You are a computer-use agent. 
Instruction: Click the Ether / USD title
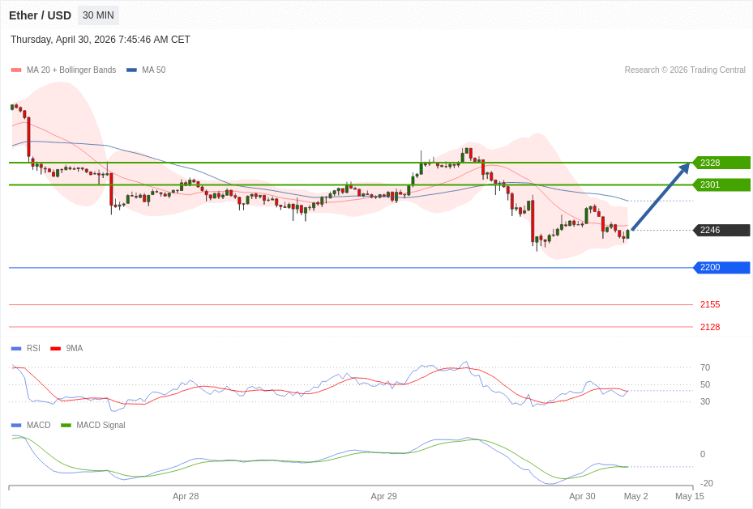point(40,15)
